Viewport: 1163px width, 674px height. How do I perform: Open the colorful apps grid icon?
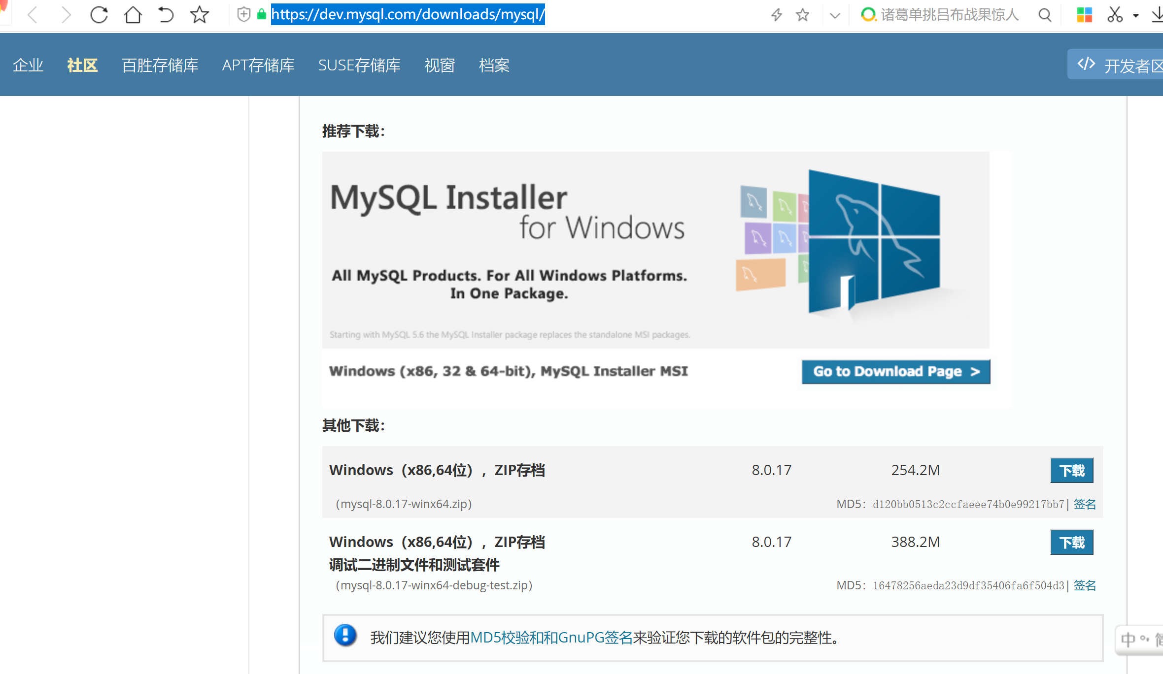1084,15
